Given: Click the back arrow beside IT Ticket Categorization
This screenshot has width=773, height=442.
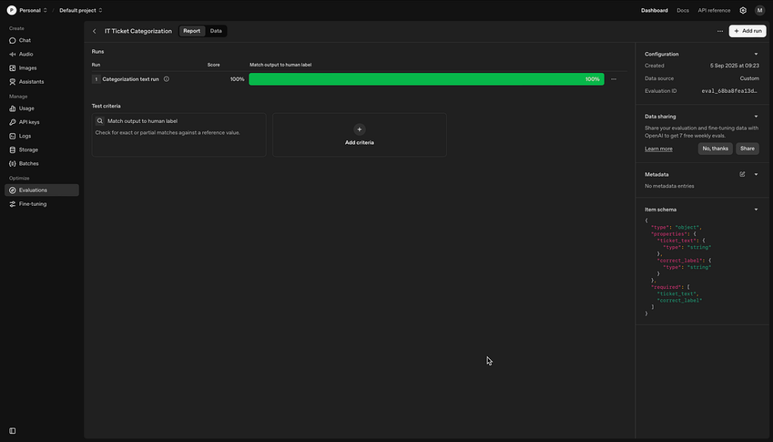Looking at the screenshot, I should pyautogui.click(x=94, y=32).
